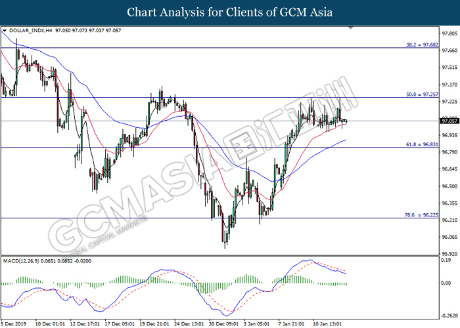Click the 97.660 price scale value
The image size is (460, 328).
pyautogui.click(x=449, y=51)
